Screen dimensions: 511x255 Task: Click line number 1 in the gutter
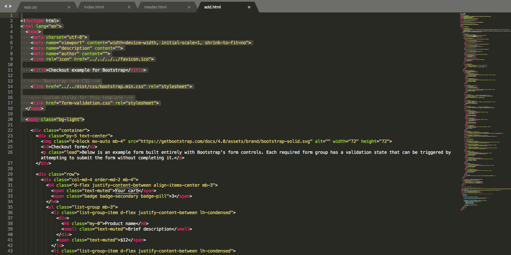pos(11,15)
